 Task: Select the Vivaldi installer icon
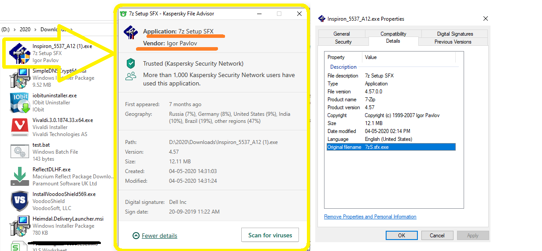click(x=20, y=127)
